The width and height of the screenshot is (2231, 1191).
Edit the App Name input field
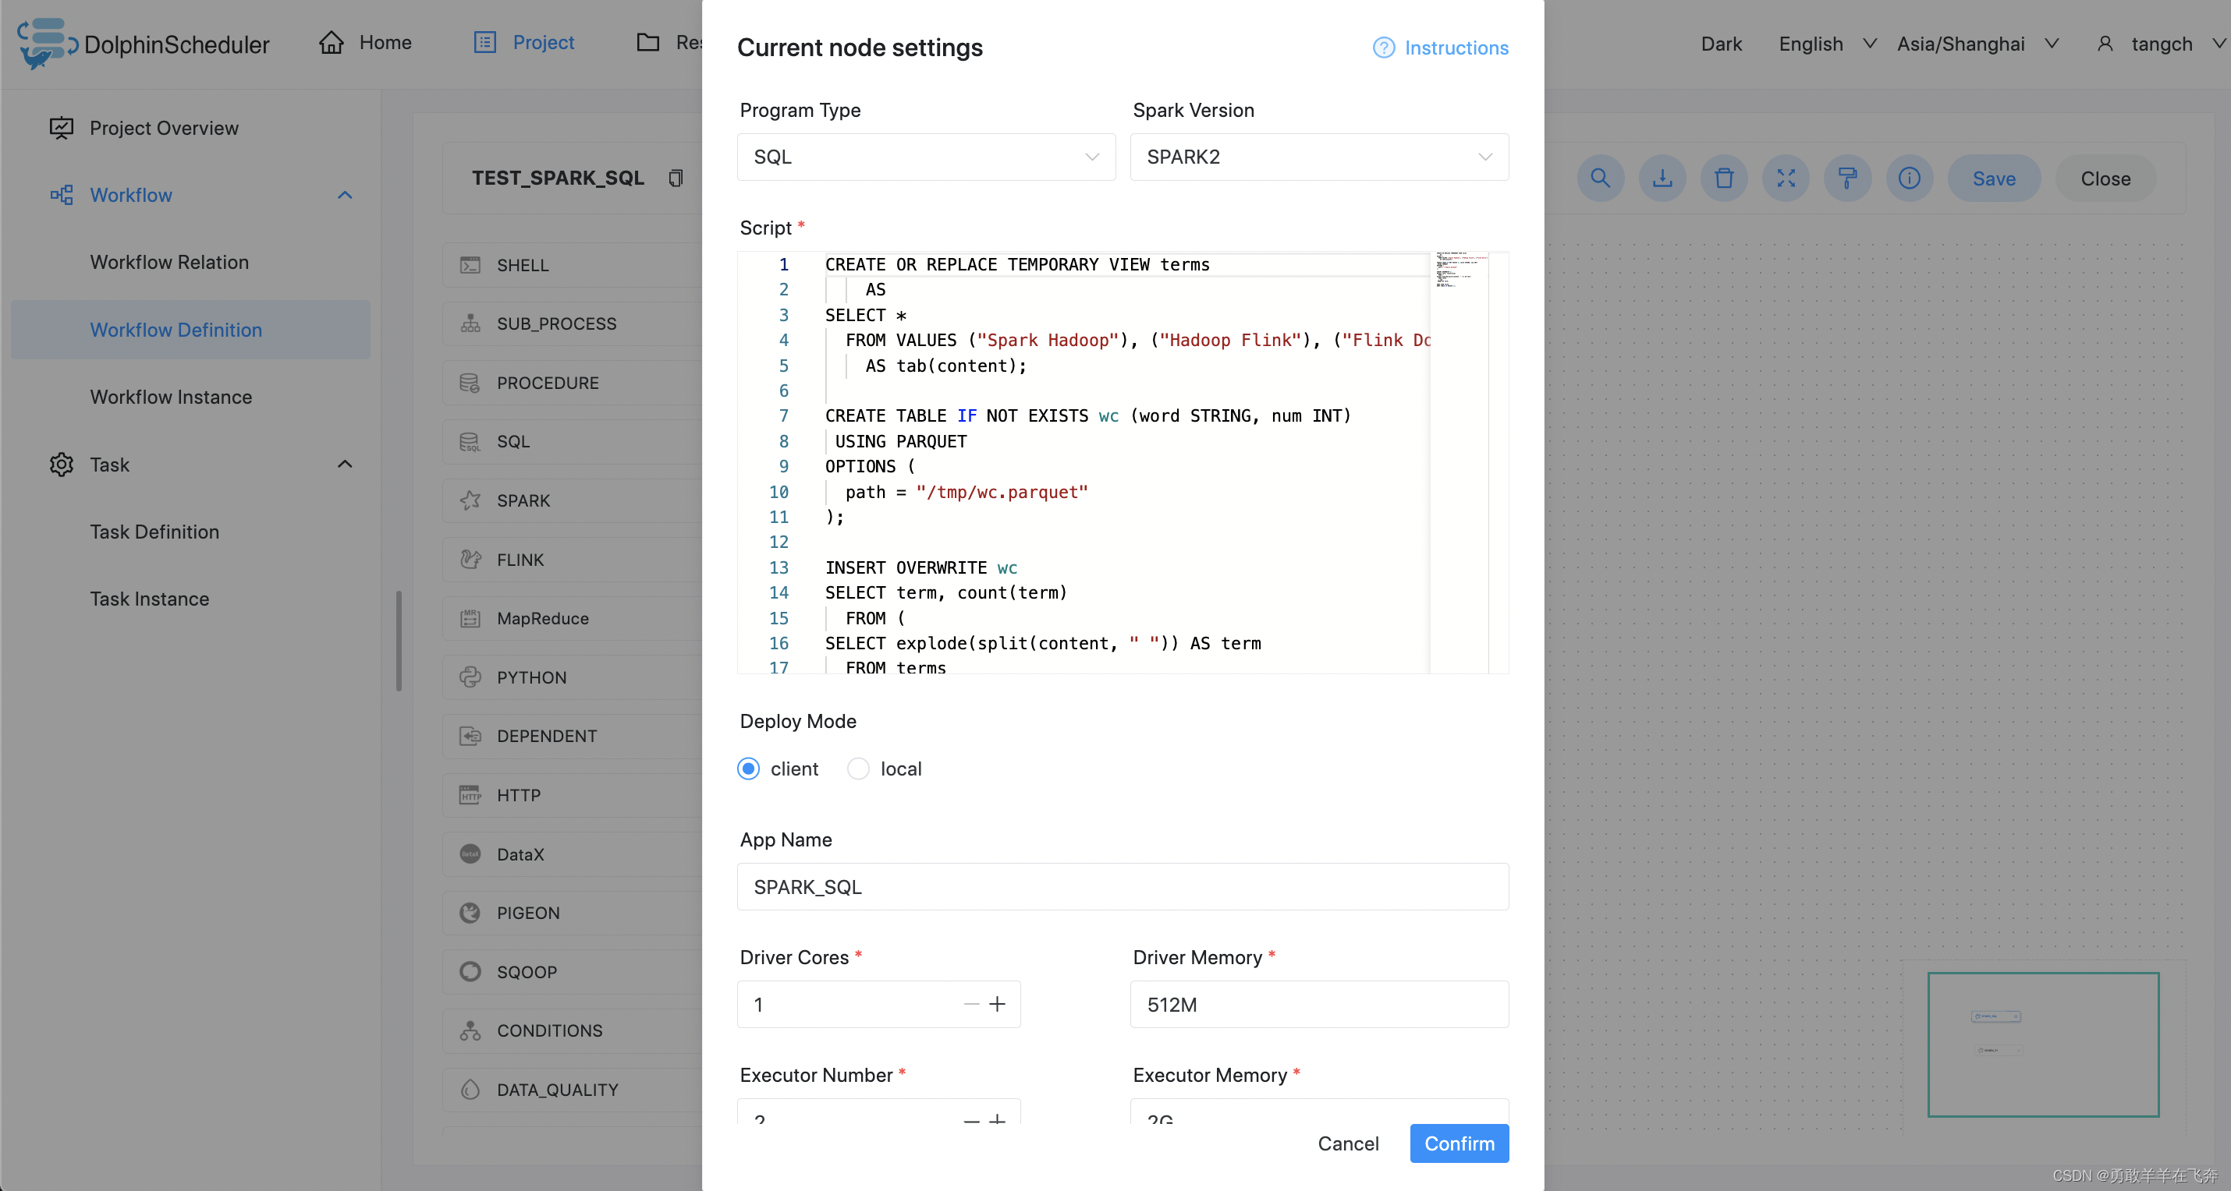click(1123, 886)
